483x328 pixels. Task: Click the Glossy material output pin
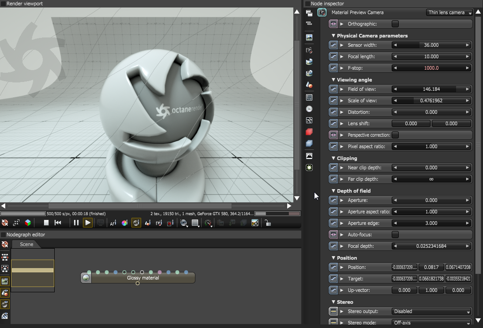pyautogui.click(x=138, y=283)
